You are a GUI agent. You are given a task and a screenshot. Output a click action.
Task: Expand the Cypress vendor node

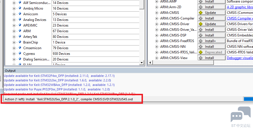14,54
